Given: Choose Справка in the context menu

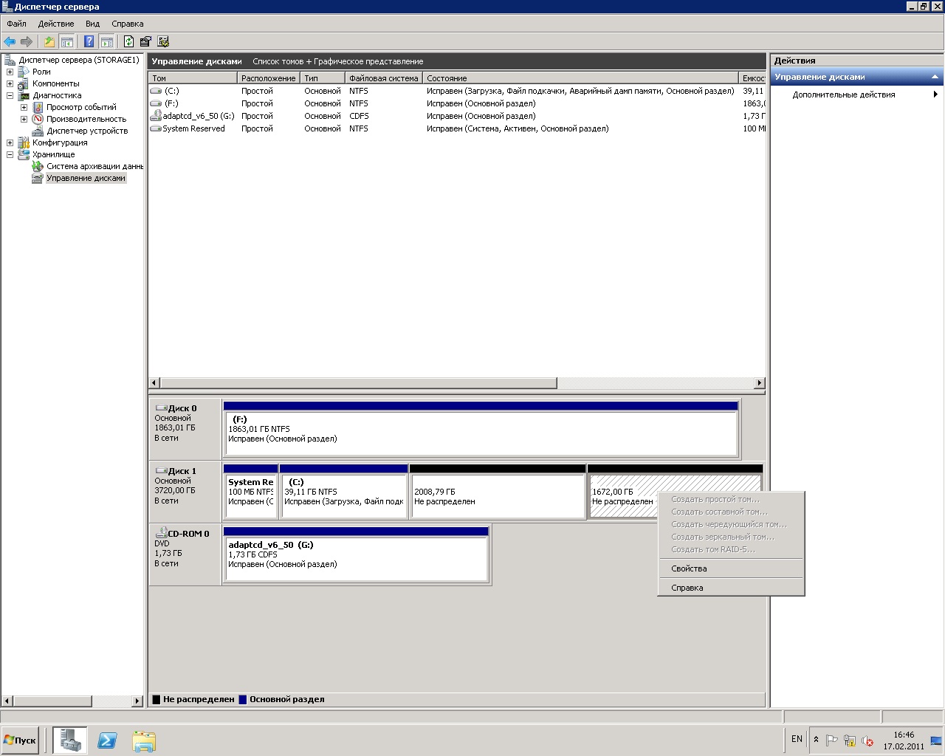Looking at the screenshot, I should coord(730,588).
